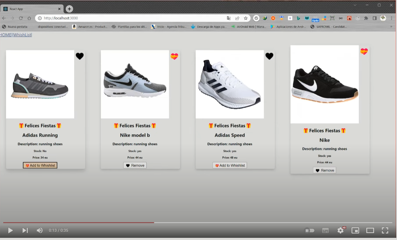397x240 pixels.
Task: Toggle subtitles/captions button in video player
Action: pyautogui.click(x=325, y=230)
